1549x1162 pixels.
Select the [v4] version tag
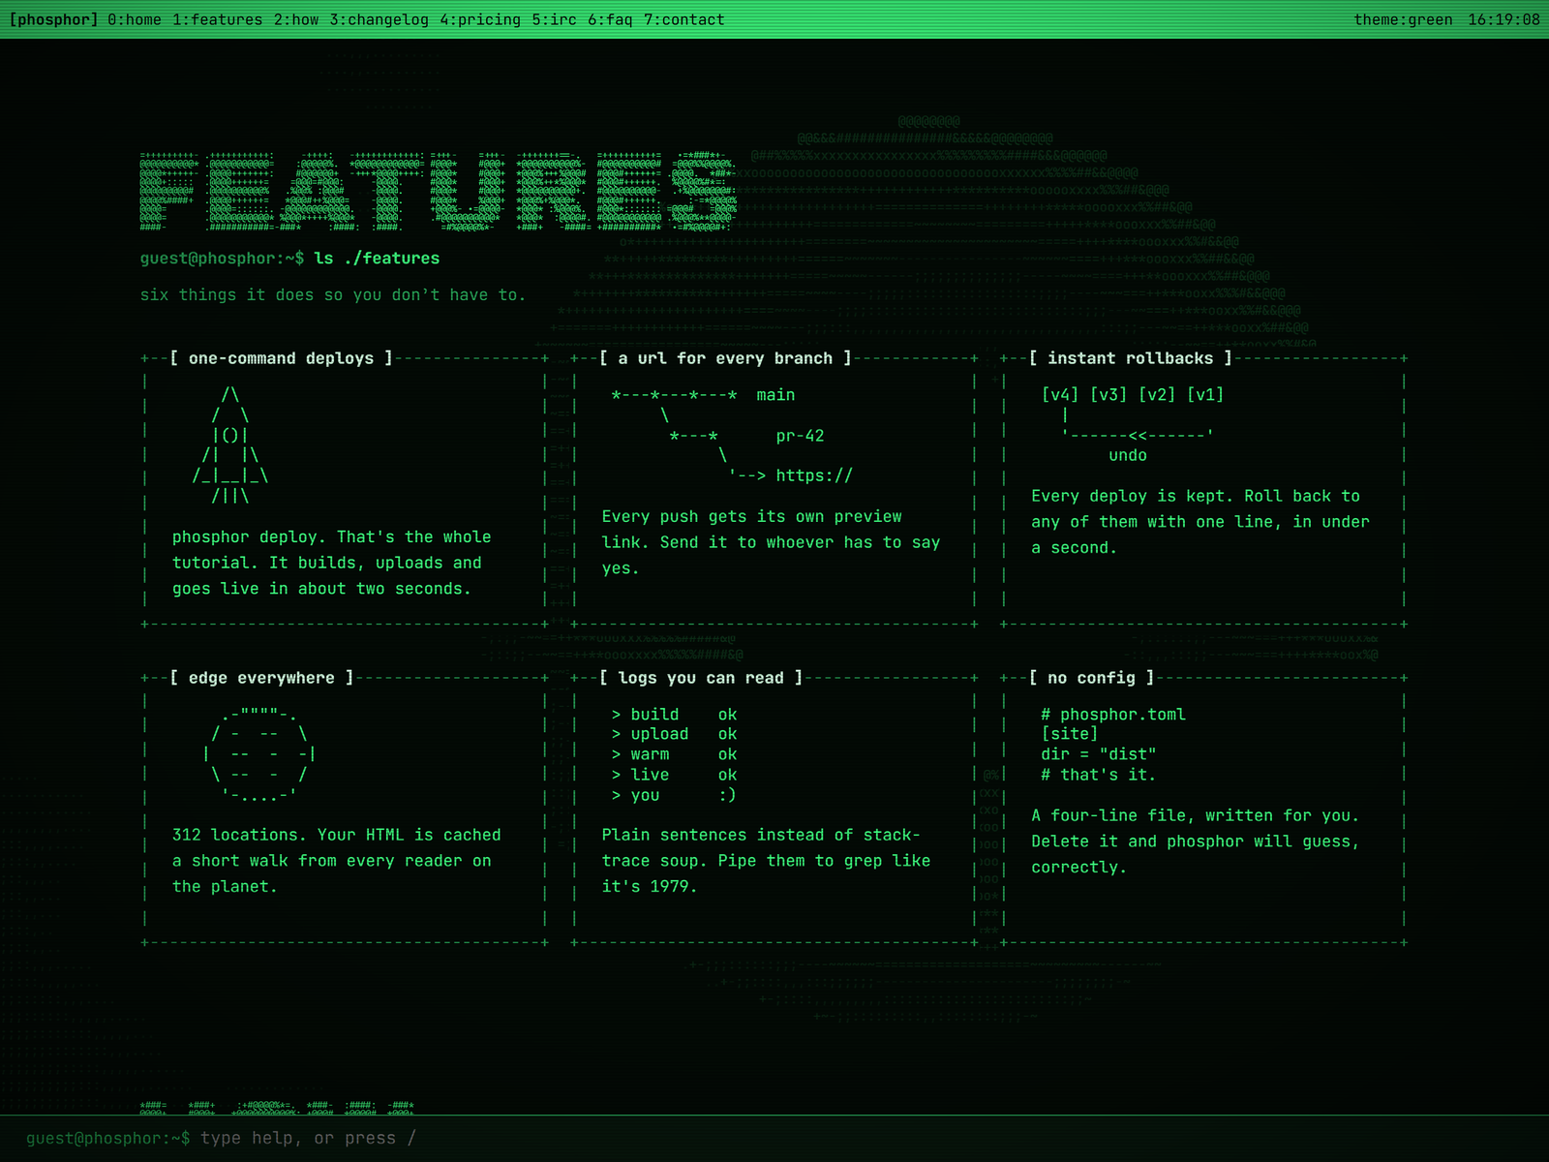(1060, 394)
